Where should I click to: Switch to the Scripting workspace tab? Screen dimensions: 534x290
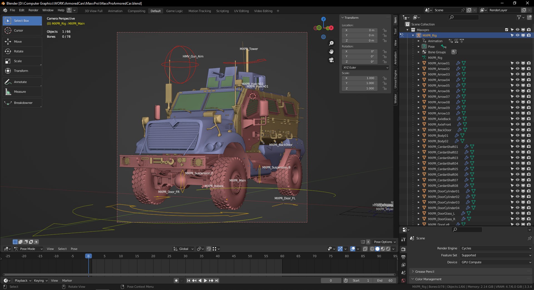pos(222,11)
